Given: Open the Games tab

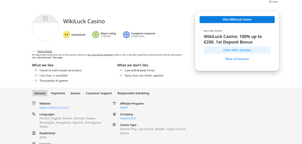Looking at the screenshot, I should pyautogui.click(x=75, y=93).
